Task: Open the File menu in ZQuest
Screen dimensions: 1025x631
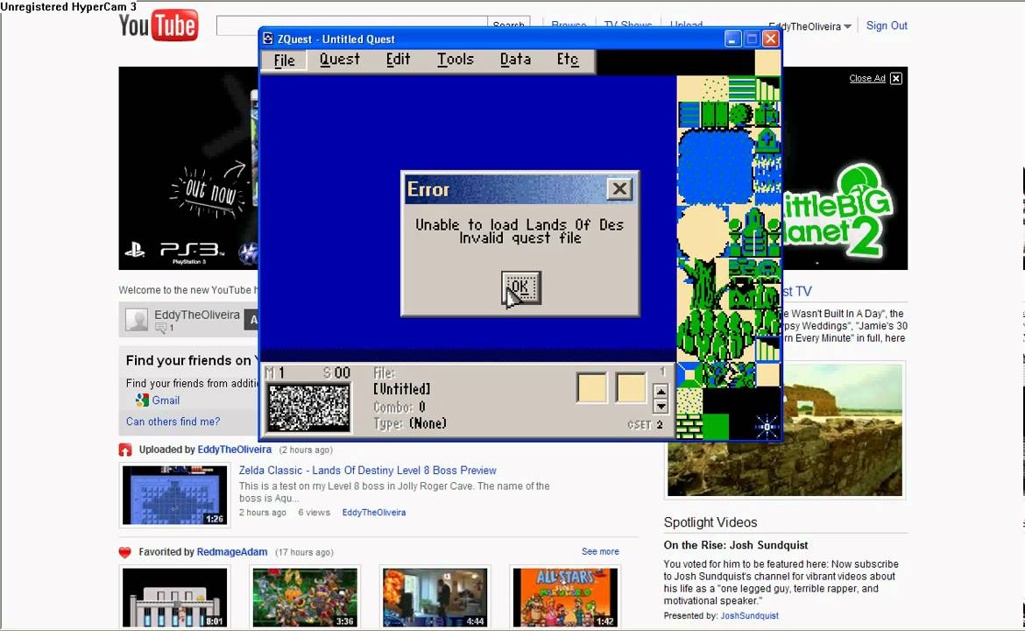Action: 284,60
